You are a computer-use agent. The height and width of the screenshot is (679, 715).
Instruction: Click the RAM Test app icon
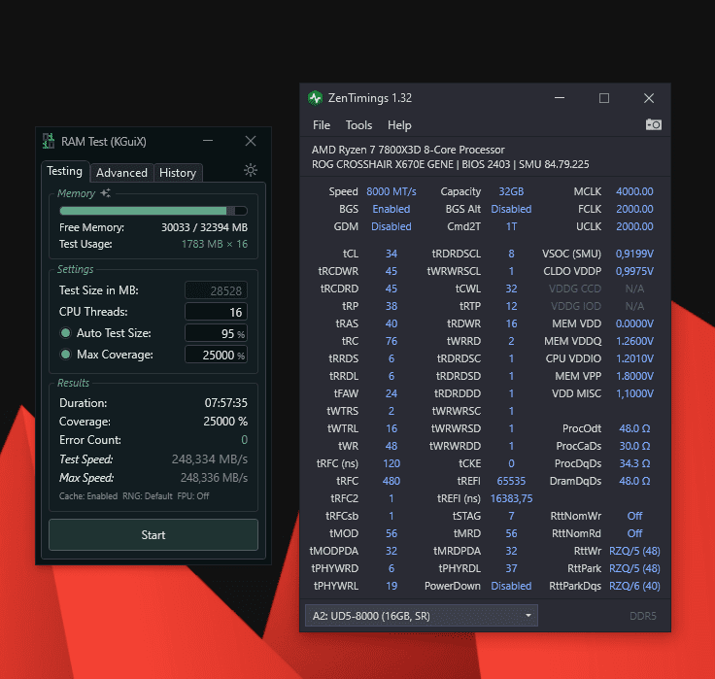[49, 141]
